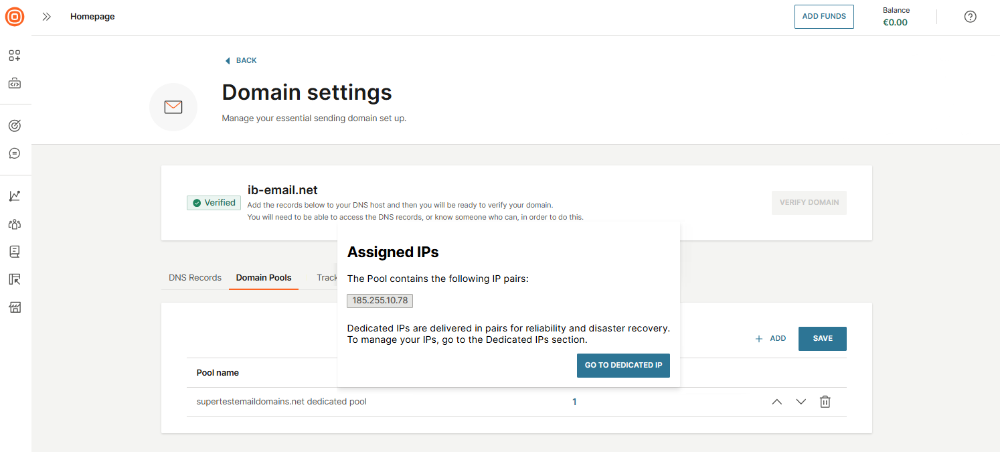Click GO TO DEDICATED IP button

(x=623, y=365)
